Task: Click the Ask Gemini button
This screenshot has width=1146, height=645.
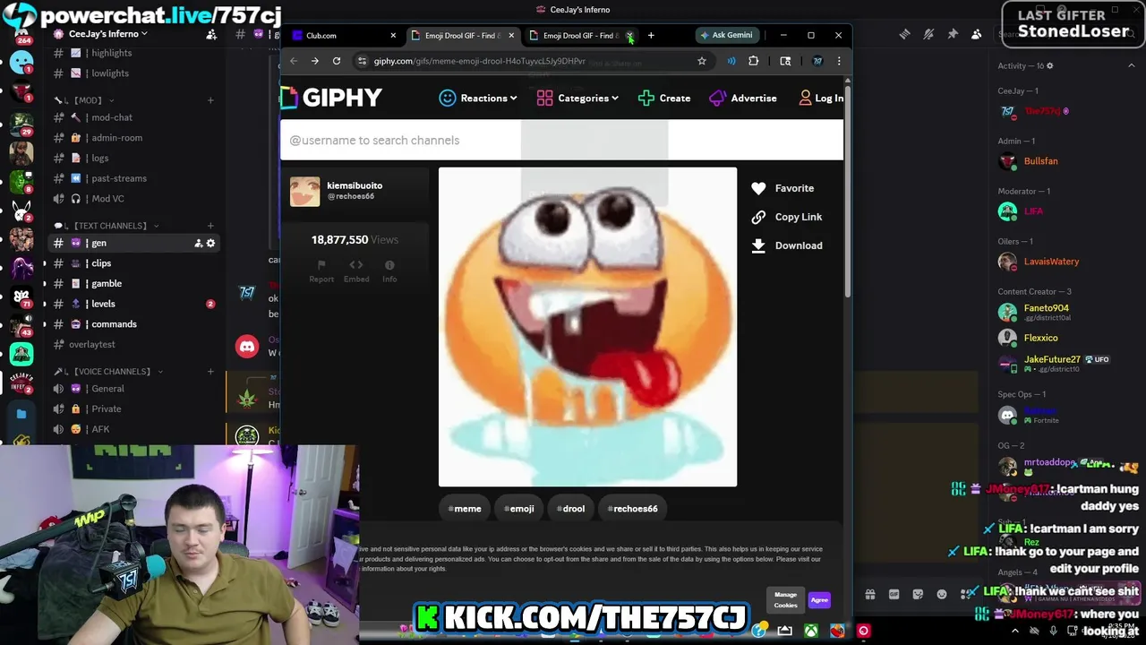Action: [726, 35]
